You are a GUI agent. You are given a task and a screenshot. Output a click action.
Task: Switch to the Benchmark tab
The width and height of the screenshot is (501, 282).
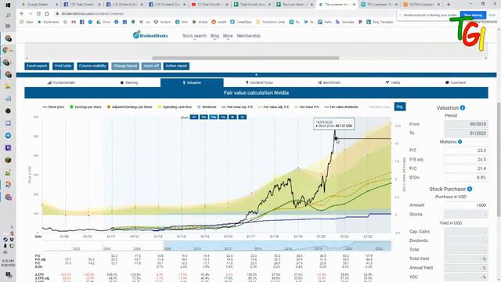click(329, 82)
